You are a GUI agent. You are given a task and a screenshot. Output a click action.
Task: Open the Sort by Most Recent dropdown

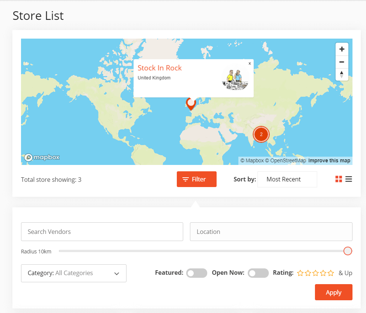287,179
